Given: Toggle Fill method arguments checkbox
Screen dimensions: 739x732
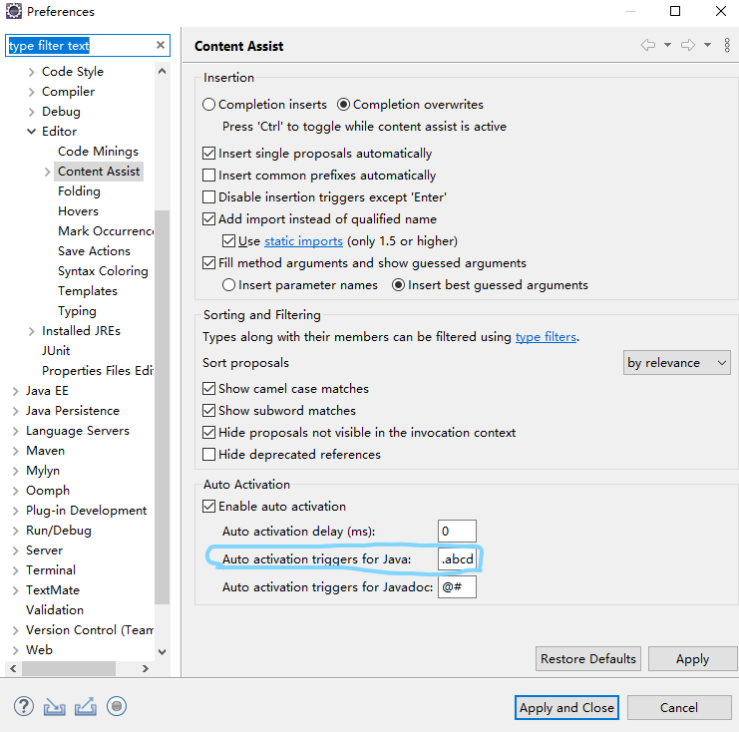Looking at the screenshot, I should (x=208, y=262).
